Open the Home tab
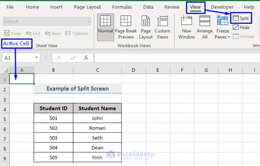Viewport: 260px width, 166px height. coord(32,7)
